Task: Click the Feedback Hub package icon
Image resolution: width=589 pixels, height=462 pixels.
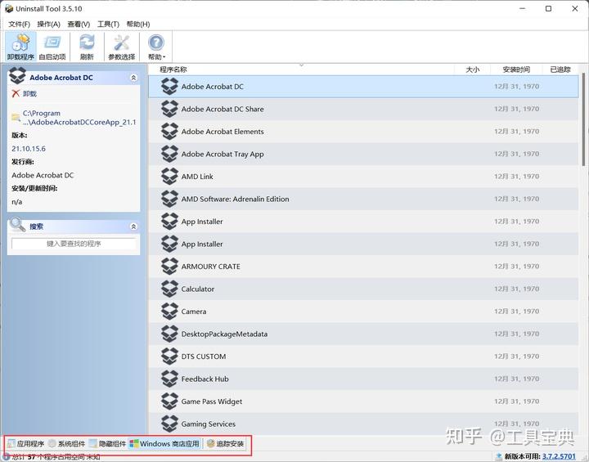Action: [x=169, y=379]
